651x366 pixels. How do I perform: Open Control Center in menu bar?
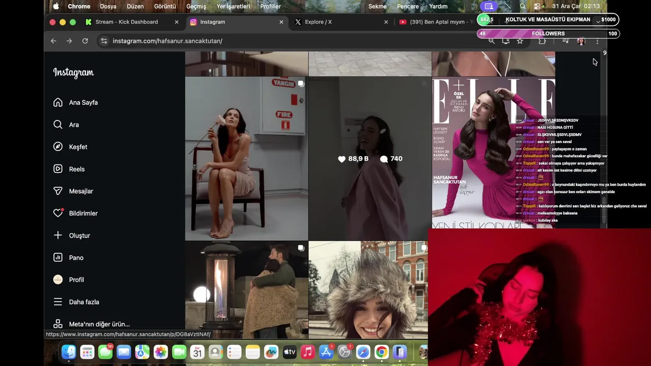(538, 6)
